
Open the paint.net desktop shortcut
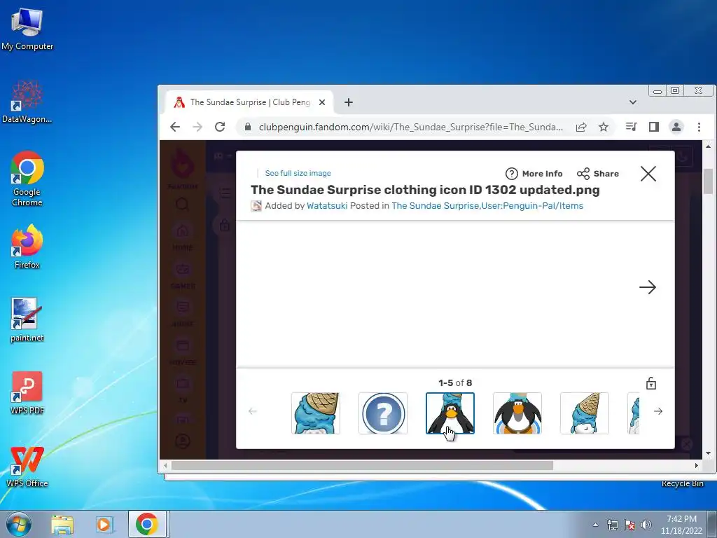click(27, 319)
